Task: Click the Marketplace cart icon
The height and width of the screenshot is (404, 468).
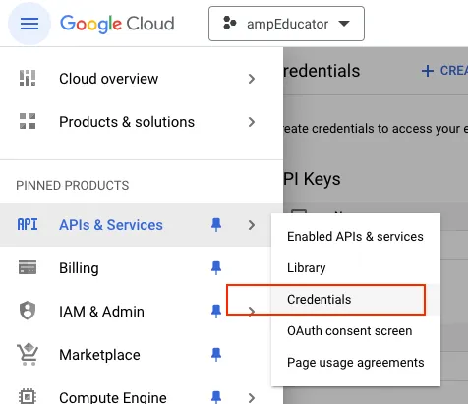Action: click(x=28, y=354)
